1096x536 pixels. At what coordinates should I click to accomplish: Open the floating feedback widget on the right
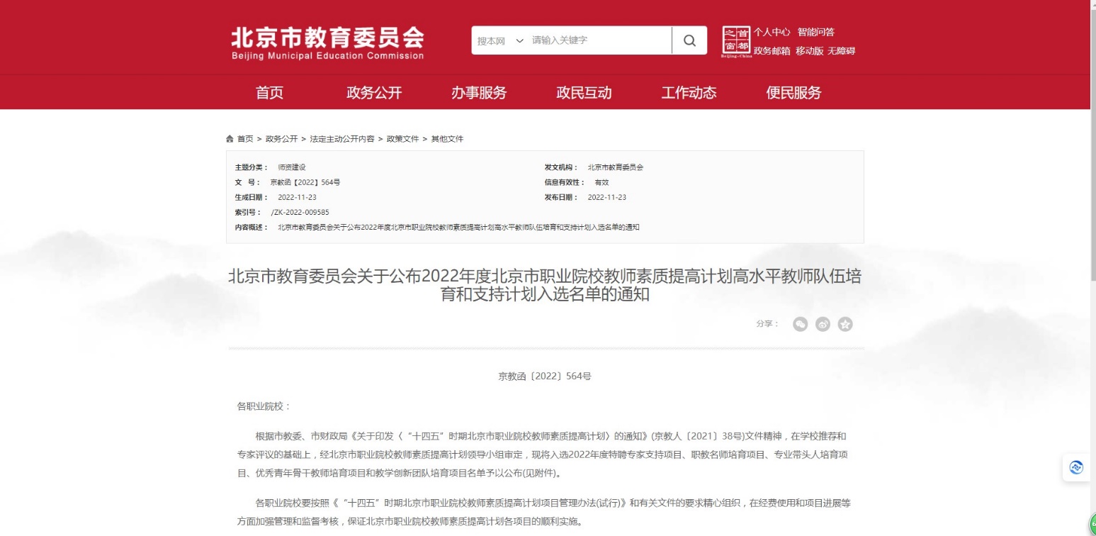point(1075,467)
